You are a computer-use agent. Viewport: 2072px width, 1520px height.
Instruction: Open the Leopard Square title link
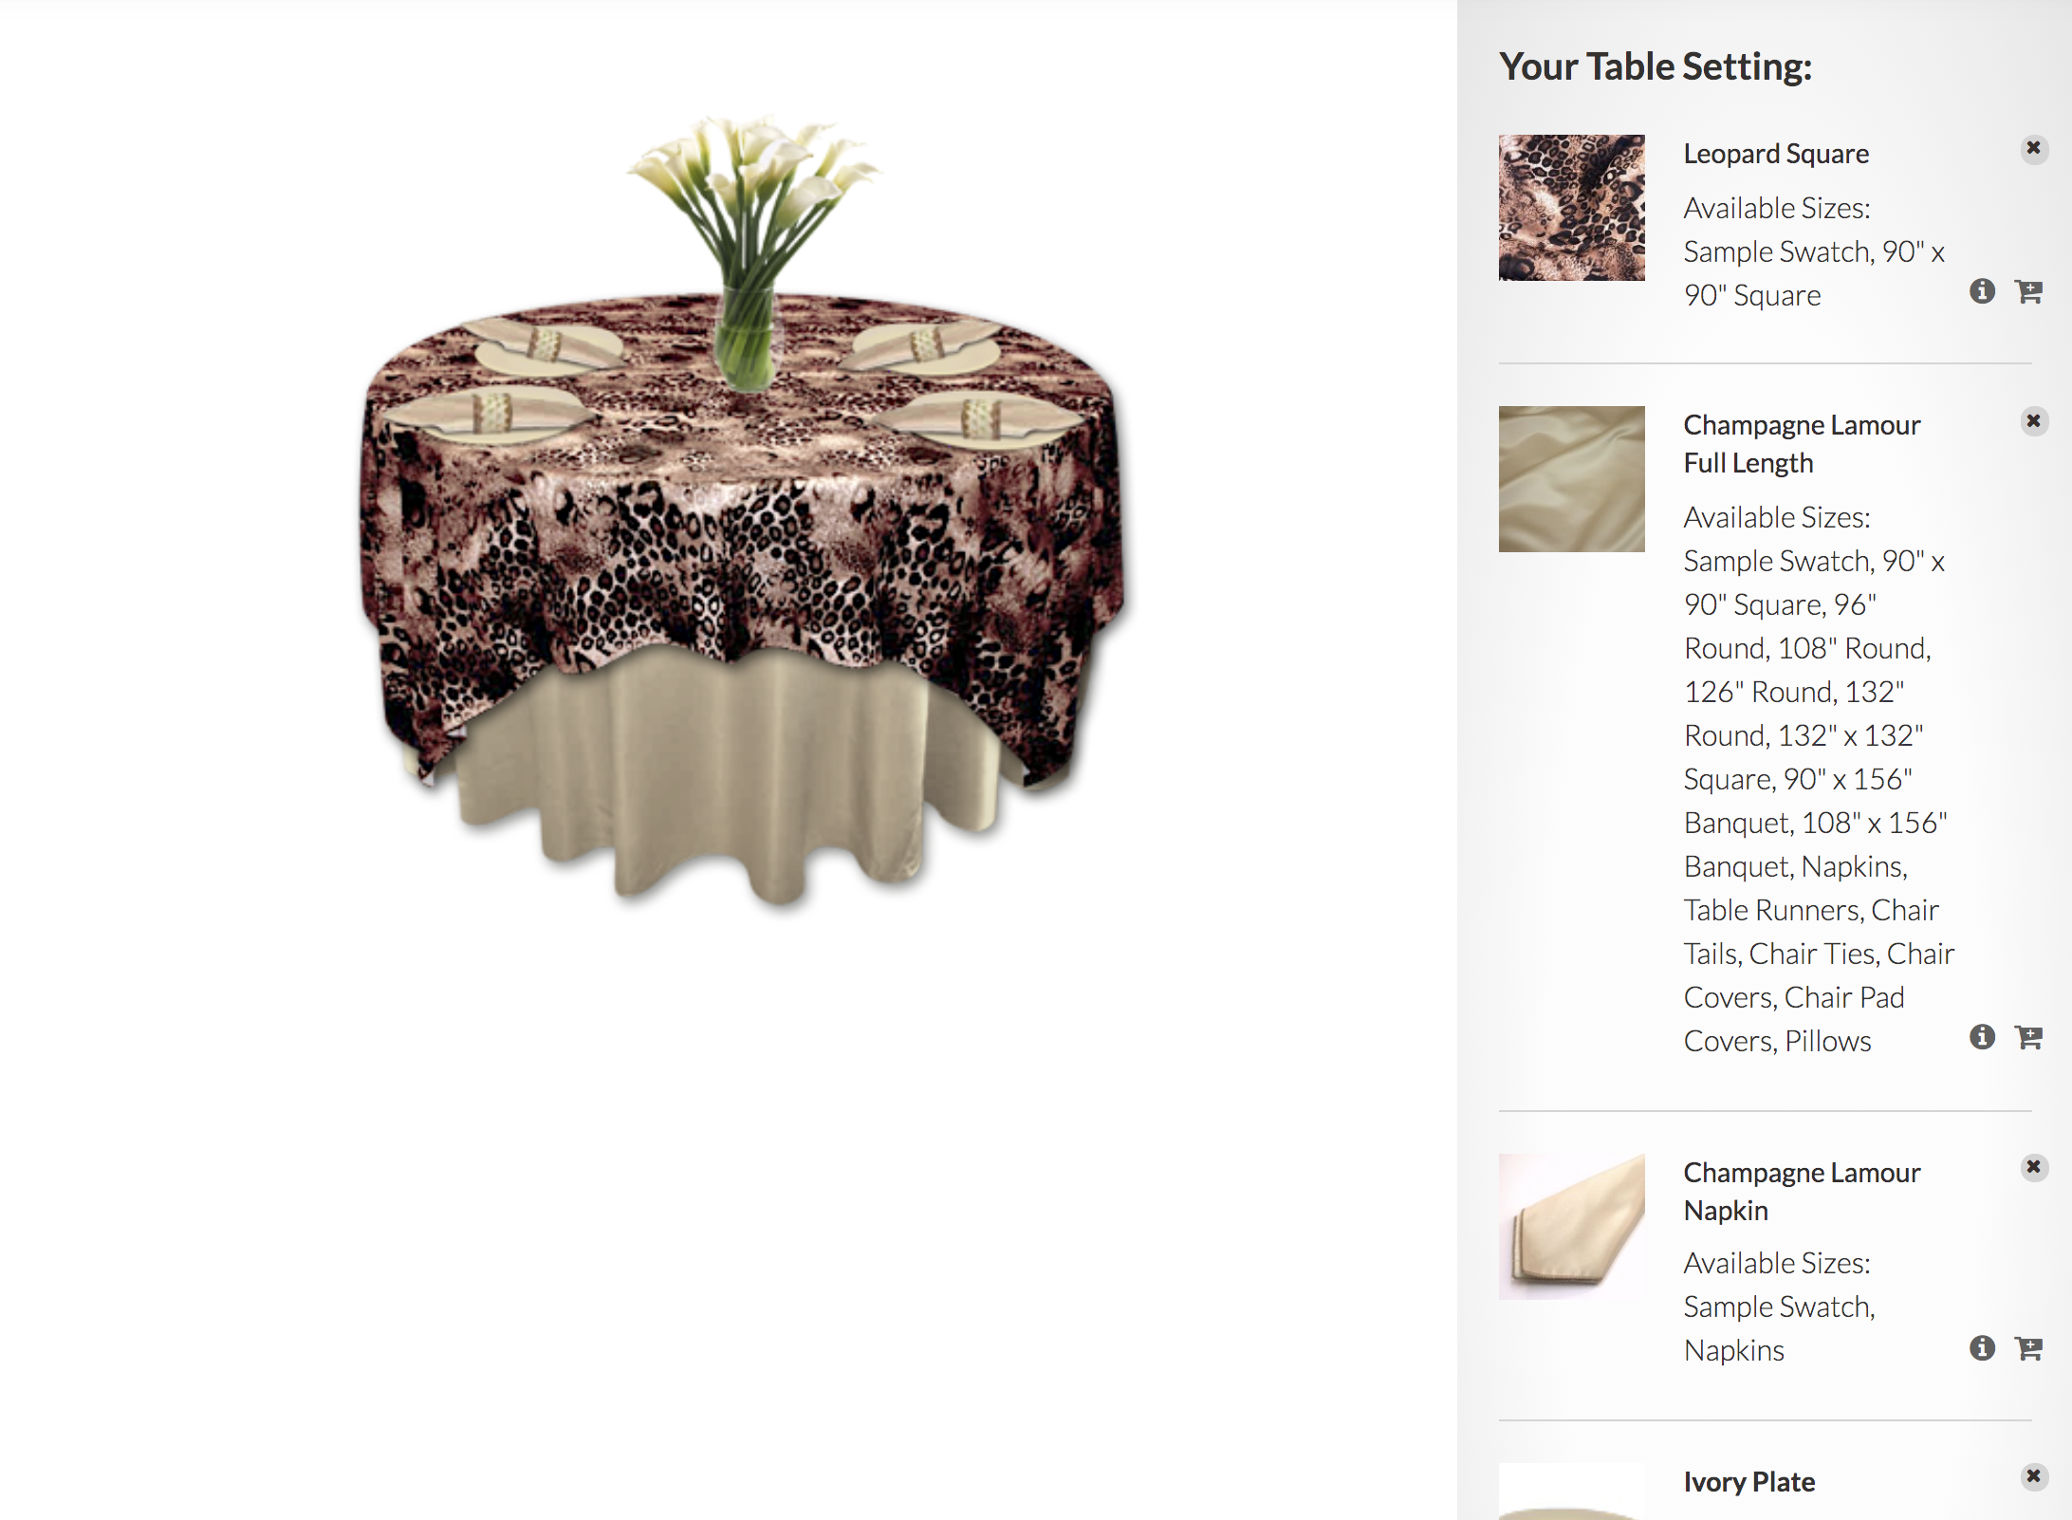point(1776,154)
